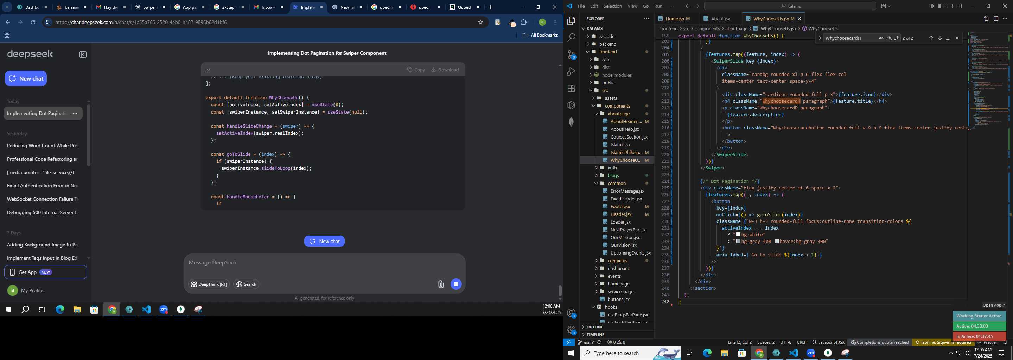Image resolution: width=1013 pixels, height=360 pixels.
Task: Open the VS Code Manage gear icon
Action: 571,330
